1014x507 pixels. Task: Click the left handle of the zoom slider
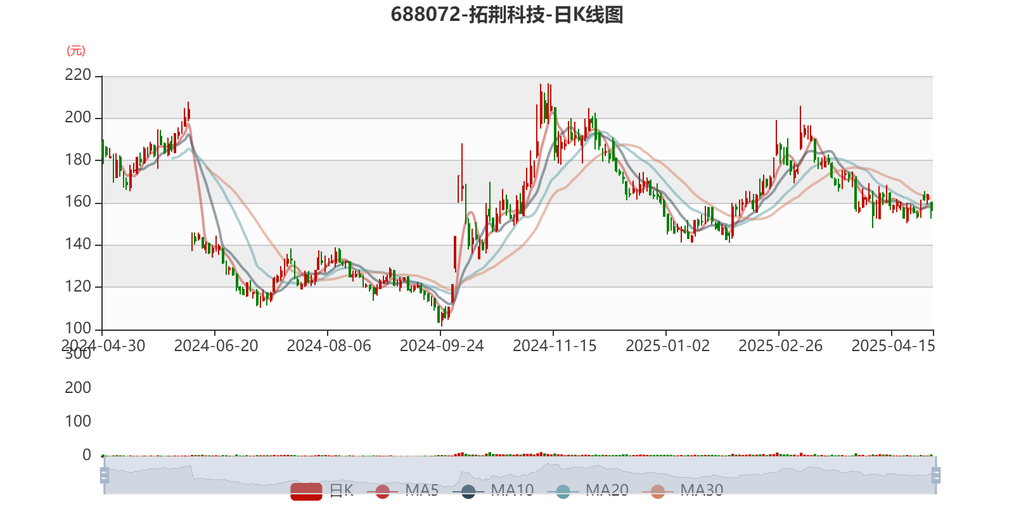pyautogui.click(x=105, y=475)
